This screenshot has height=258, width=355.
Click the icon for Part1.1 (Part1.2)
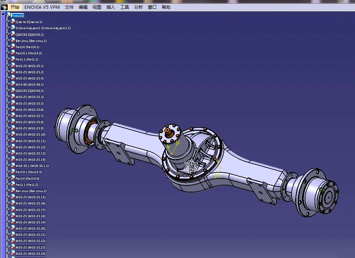click(x=13, y=184)
